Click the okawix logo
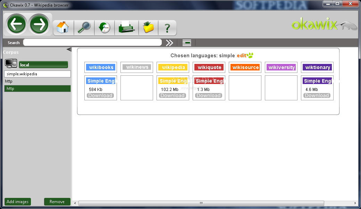The height and width of the screenshot is (209, 361). (x=324, y=24)
